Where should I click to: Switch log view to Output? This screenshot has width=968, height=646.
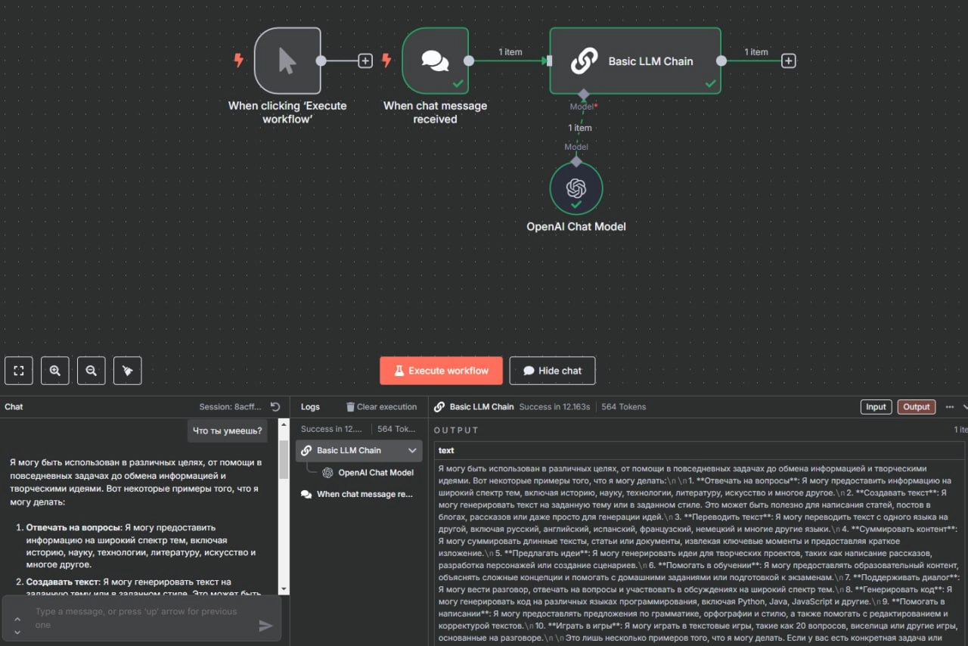coord(916,407)
